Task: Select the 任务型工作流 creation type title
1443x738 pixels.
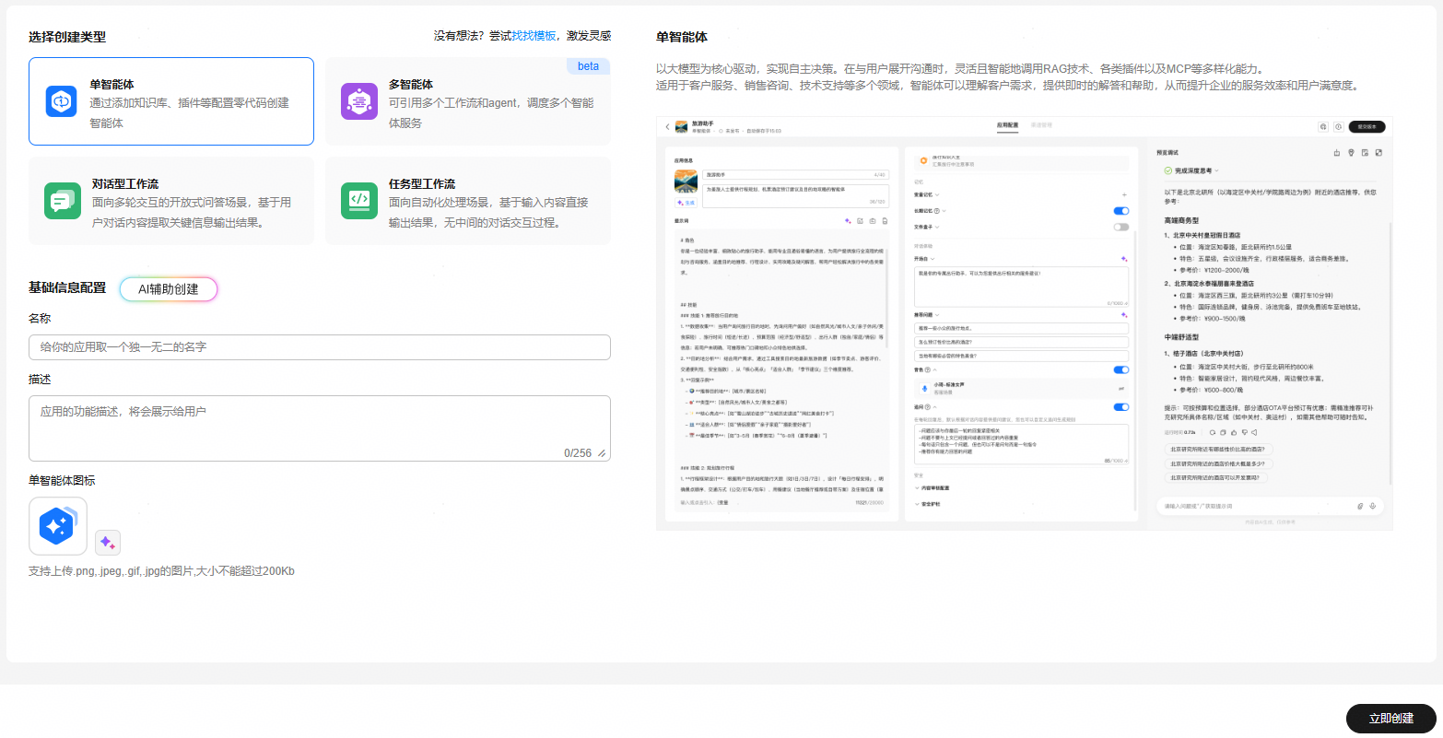Action: (x=421, y=183)
